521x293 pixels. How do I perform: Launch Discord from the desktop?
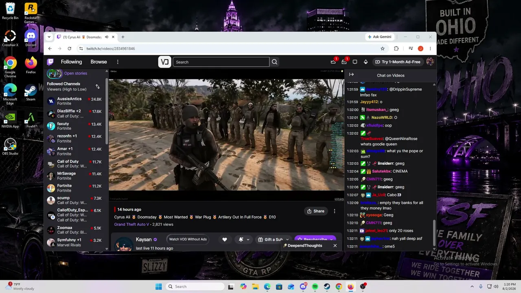click(x=31, y=38)
